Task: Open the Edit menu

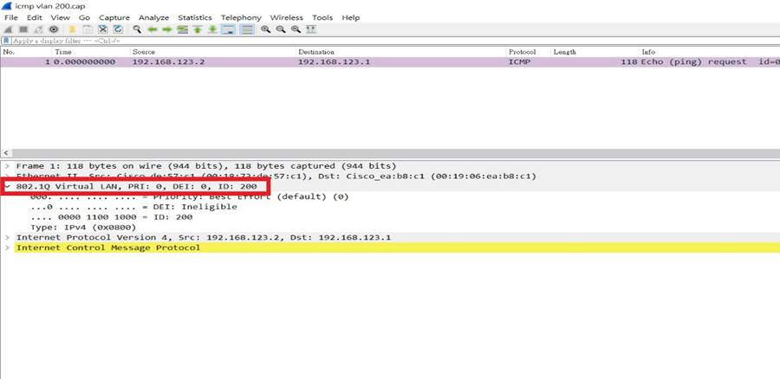Action: pyautogui.click(x=35, y=17)
